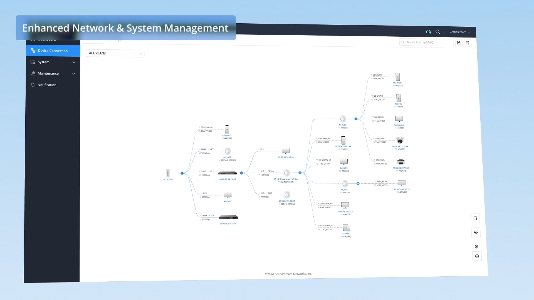The image size is (534, 300).
Task: Click the 'LAN3' port label
Action: tap(204, 193)
